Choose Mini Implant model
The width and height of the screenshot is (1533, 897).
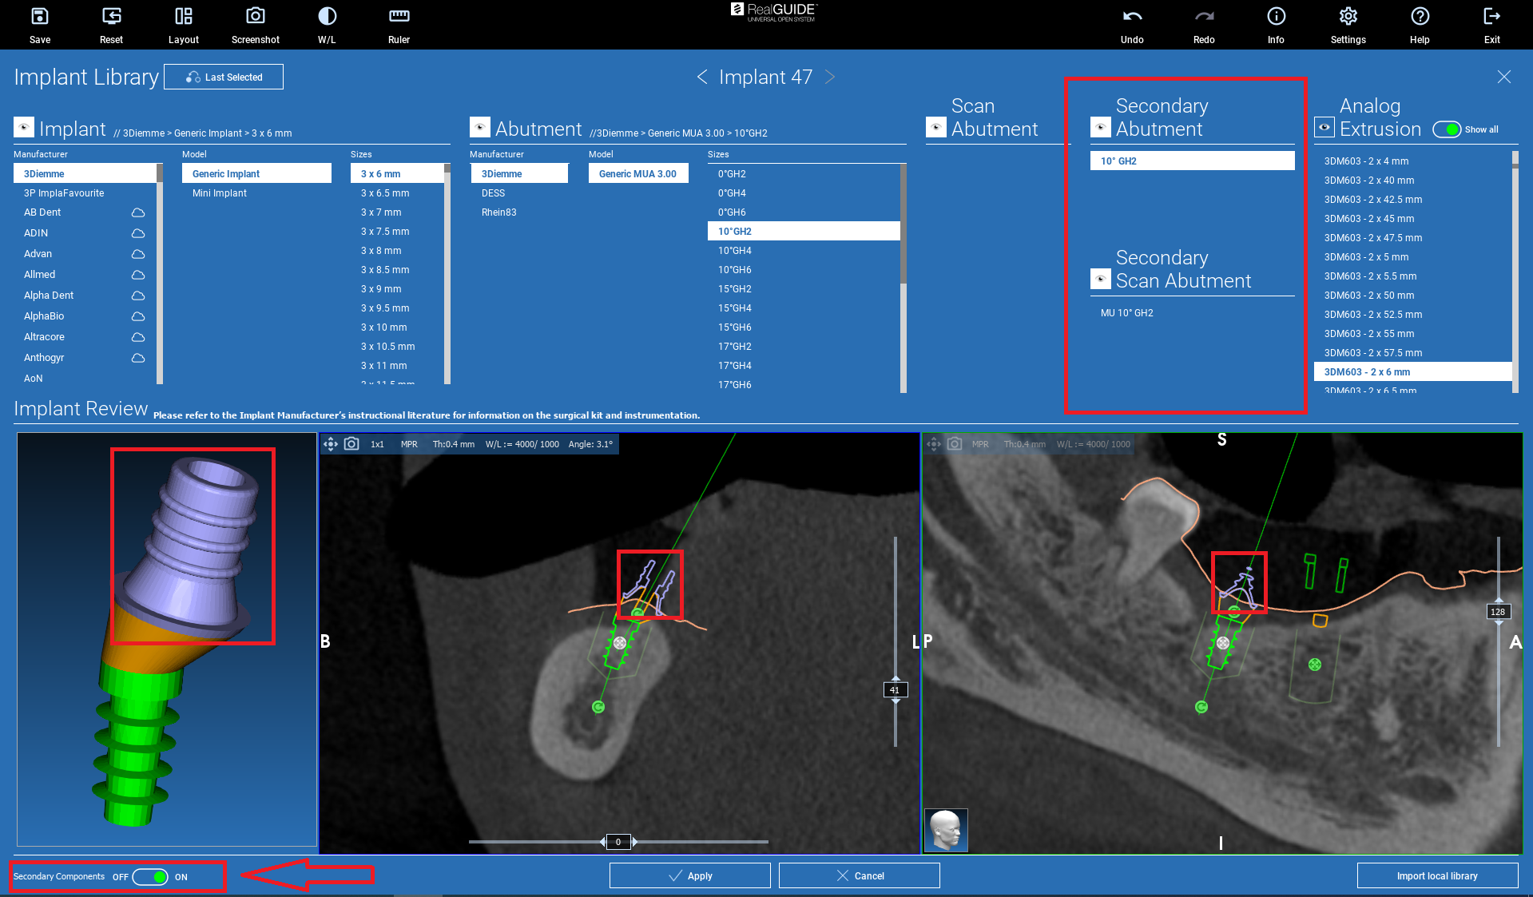220,193
